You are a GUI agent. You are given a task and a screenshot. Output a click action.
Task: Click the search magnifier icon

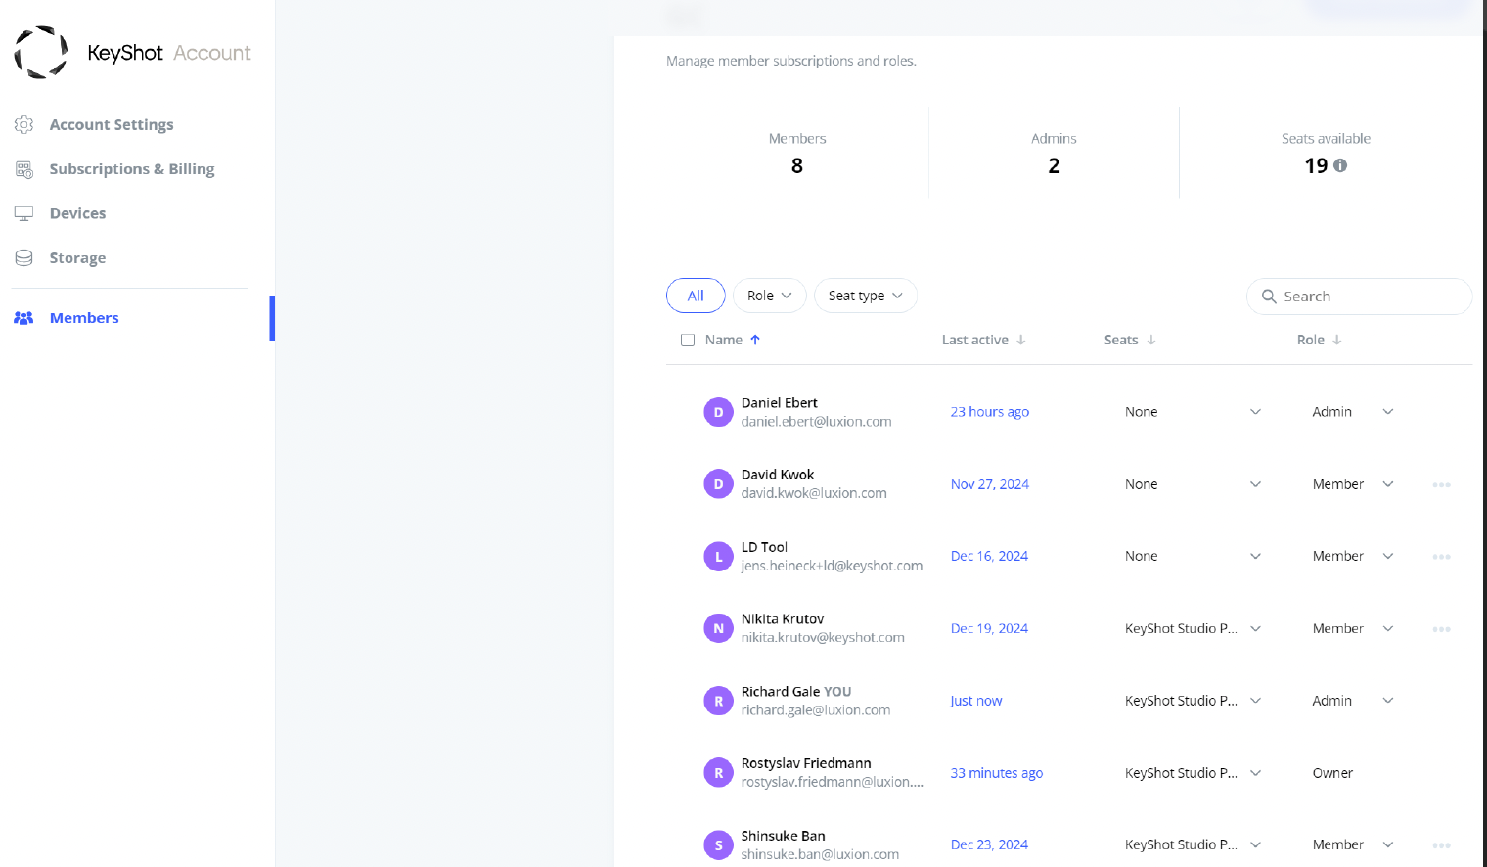[x=1269, y=297]
